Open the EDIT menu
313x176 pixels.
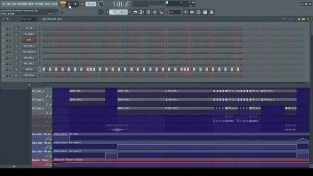point(9,4)
